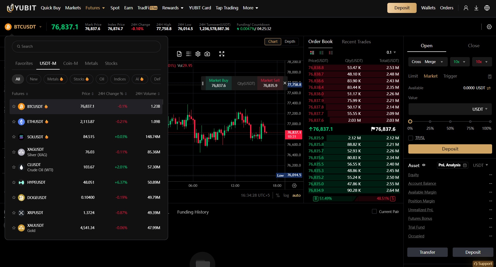Open the order calculator icon

490,76
